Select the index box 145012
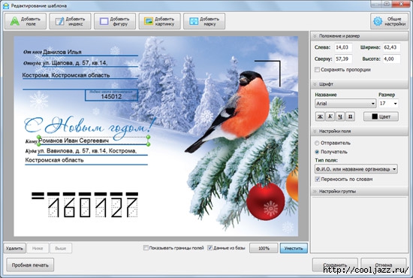413x278 pixels. (111, 95)
